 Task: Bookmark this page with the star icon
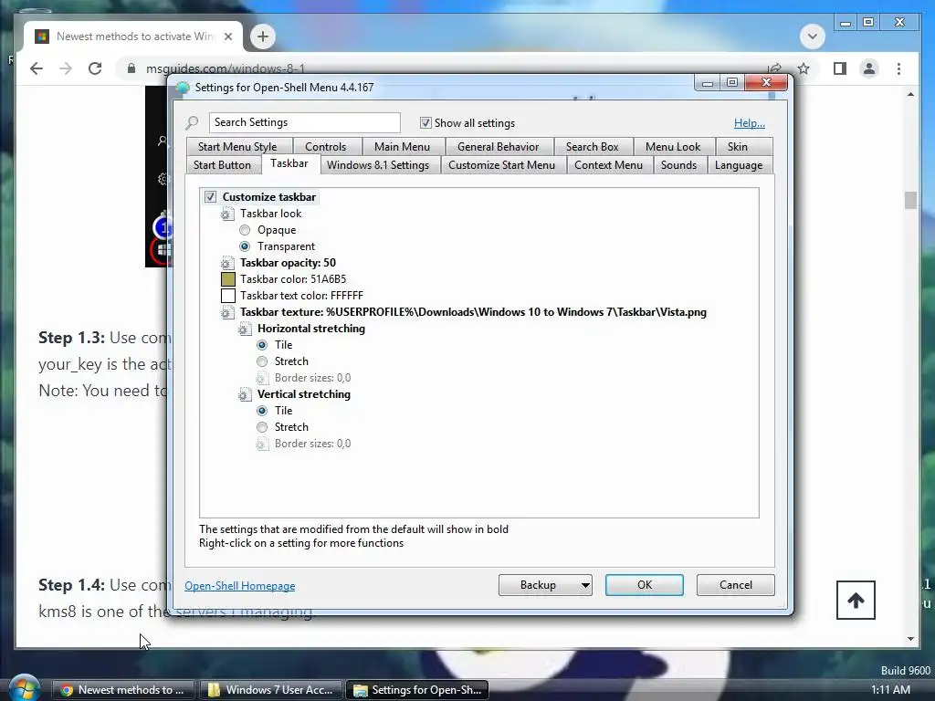click(804, 68)
